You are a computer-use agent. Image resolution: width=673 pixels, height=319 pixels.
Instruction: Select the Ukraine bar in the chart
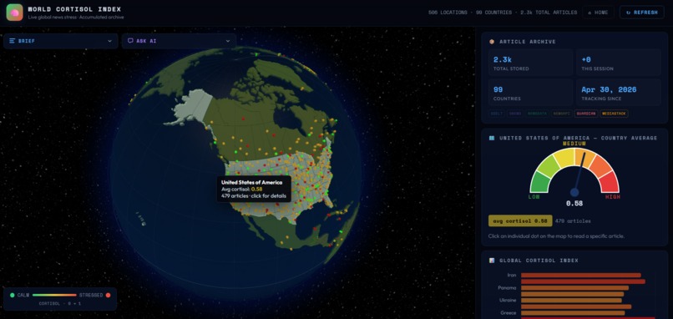[x=571, y=300]
